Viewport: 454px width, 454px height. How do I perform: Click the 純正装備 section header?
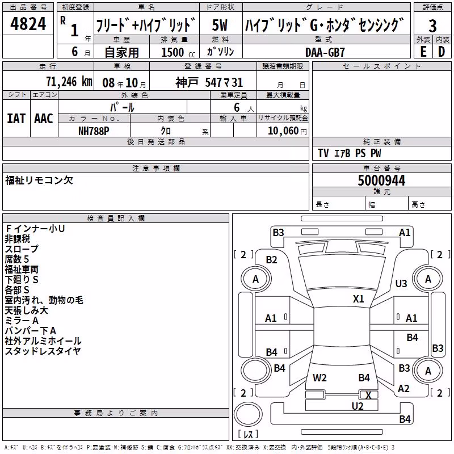click(x=382, y=141)
